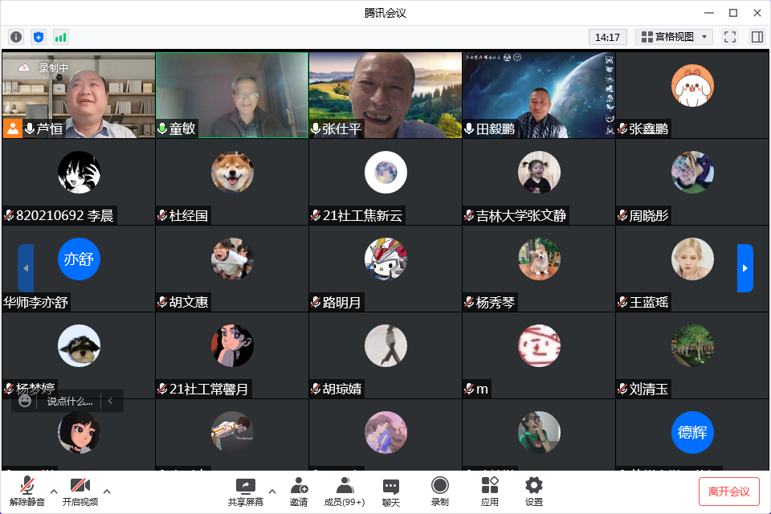Unmute microphone via 解除静音
The image size is (771, 514).
(x=27, y=491)
